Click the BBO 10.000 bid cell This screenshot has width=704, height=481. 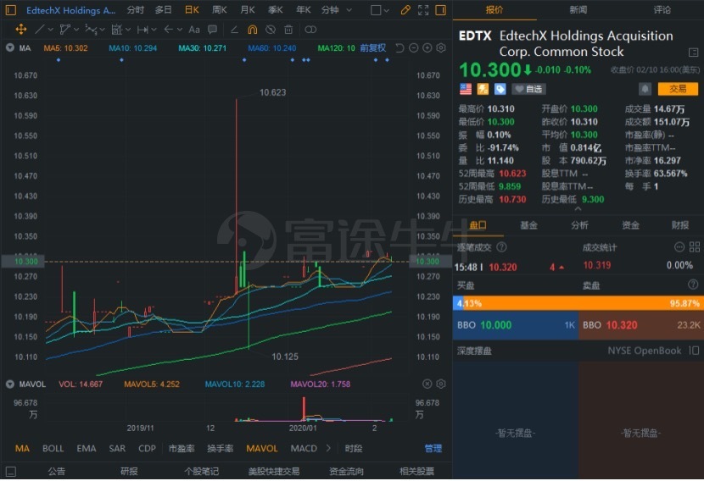[516, 325]
